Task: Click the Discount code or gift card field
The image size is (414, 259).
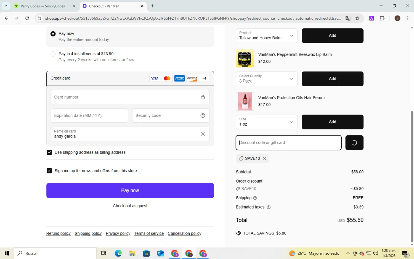Action: [288, 143]
